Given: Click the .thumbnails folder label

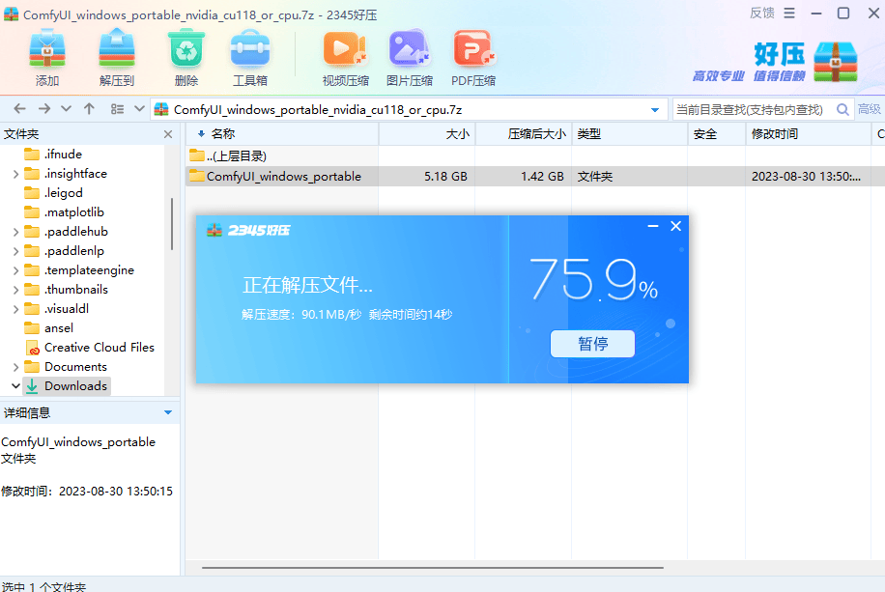Looking at the screenshot, I should pos(76,290).
